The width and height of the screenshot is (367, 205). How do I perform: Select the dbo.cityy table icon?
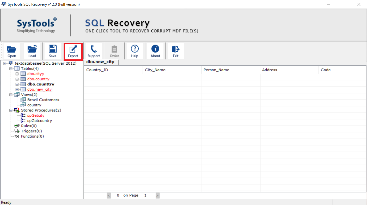point(23,74)
